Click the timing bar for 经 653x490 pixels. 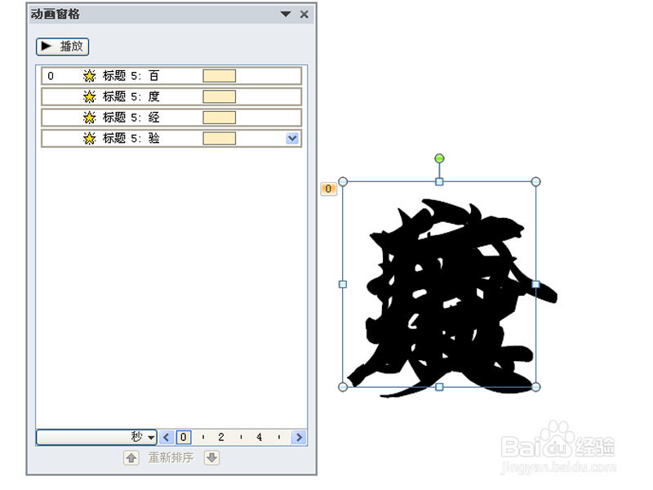[x=219, y=118]
